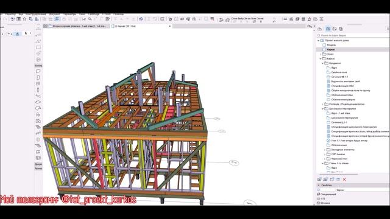The width and height of the screenshot is (390, 219).
Task: Open the 'Параметры' menu
Action: click(x=69, y=15)
